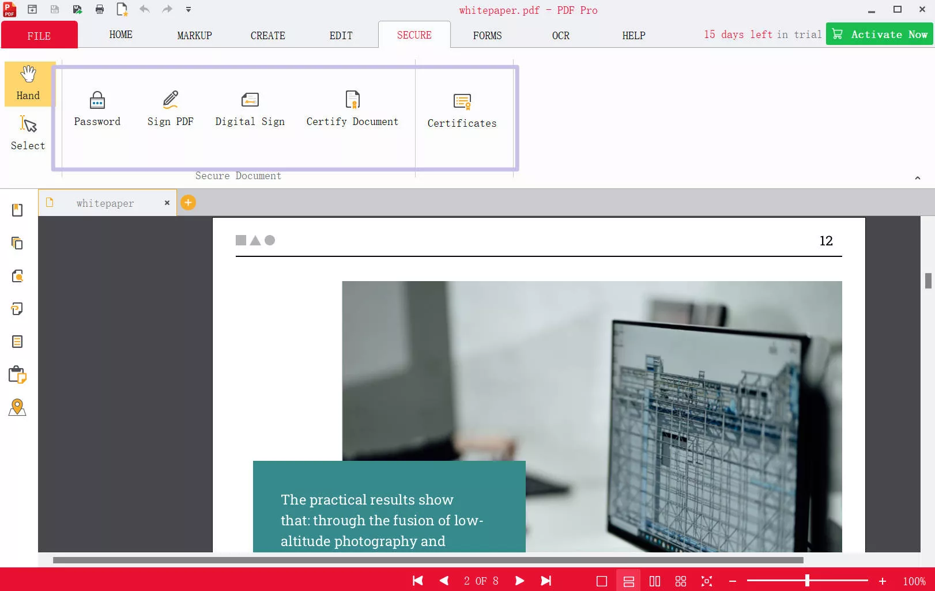The image size is (935, 591).
Task: Open the toolbar customize dropdown
Action: pos(188,9)
